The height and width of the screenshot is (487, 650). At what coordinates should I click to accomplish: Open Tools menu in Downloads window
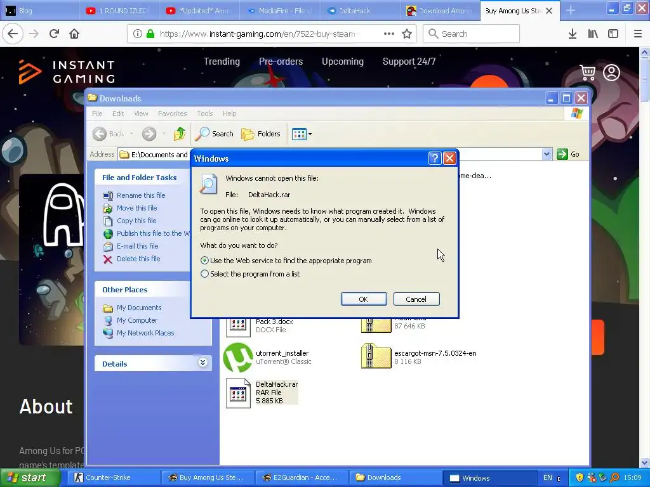205,114
